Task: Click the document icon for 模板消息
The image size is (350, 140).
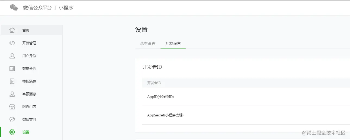Action: [12, 81]
